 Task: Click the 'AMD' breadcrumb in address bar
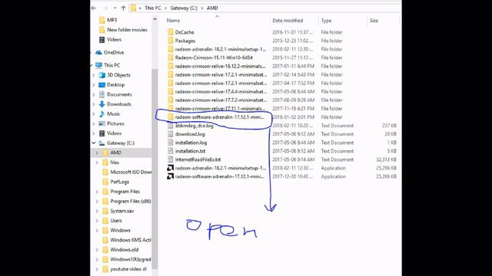[212, 8]
